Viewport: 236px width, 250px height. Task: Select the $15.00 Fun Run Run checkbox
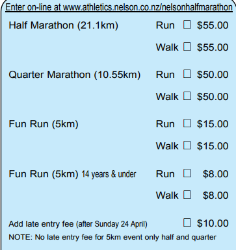click(187, 123)
